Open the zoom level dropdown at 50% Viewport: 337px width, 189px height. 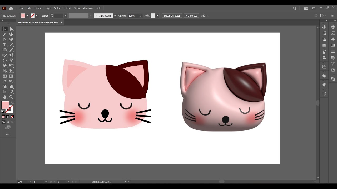[x=30, y=182]
